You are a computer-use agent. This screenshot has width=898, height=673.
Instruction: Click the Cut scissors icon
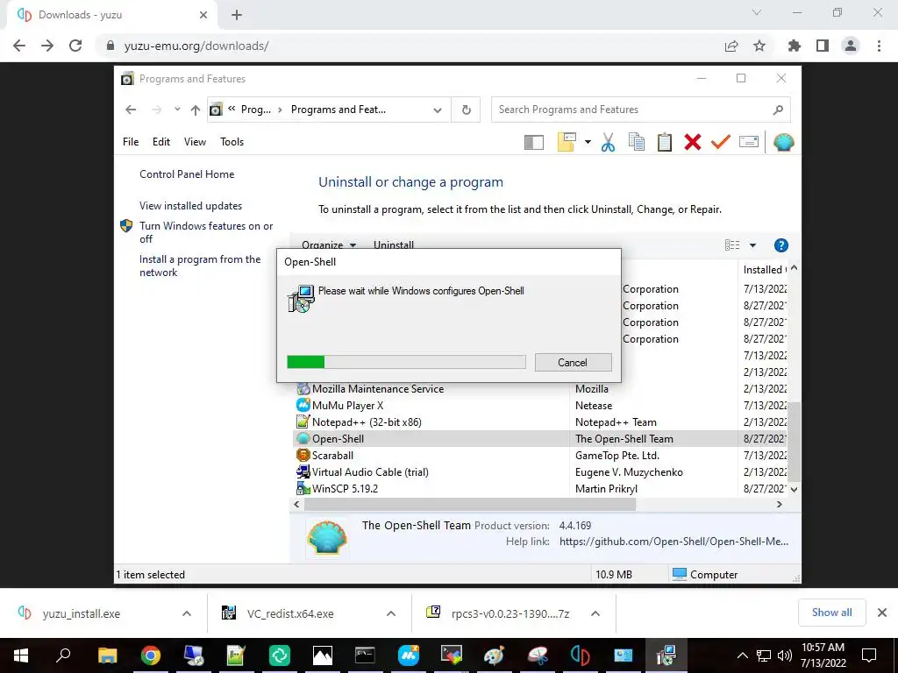pyautogui.click(x=608, y=142)
